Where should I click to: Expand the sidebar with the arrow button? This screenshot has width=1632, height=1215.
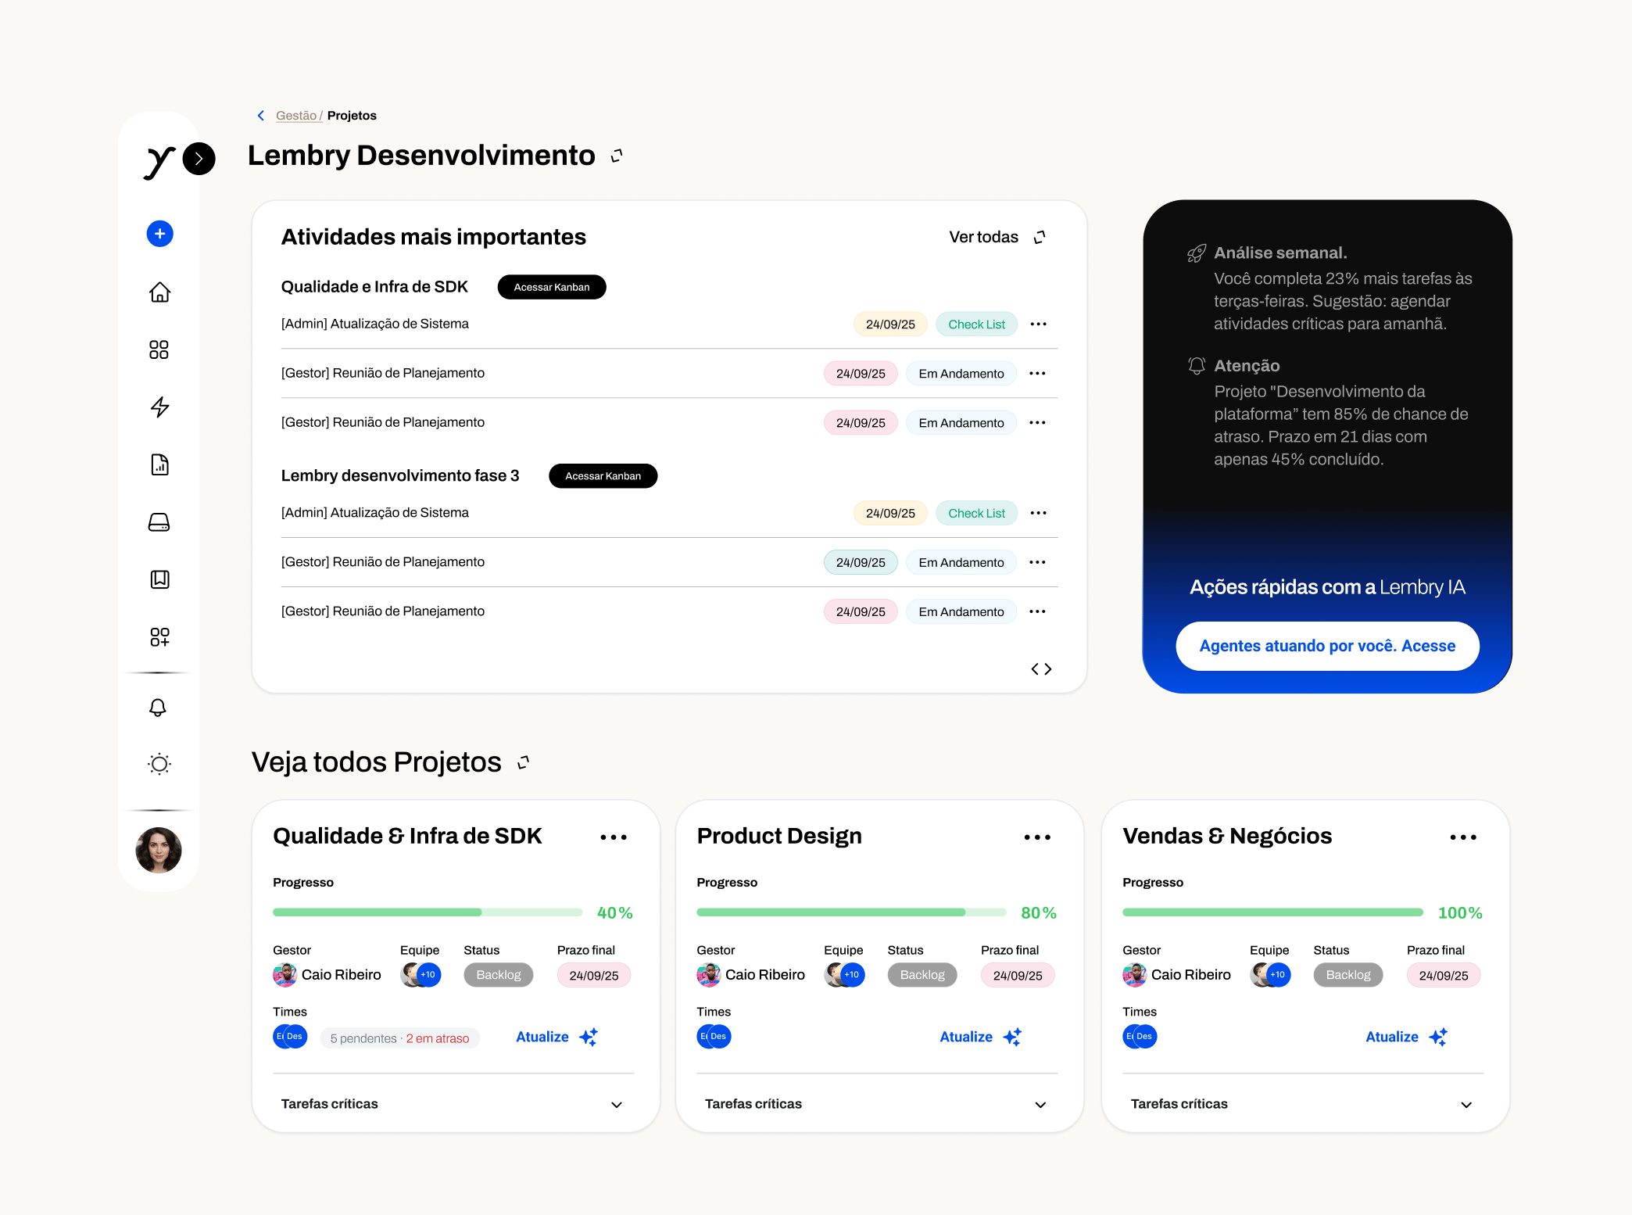(x=199, y=159)
